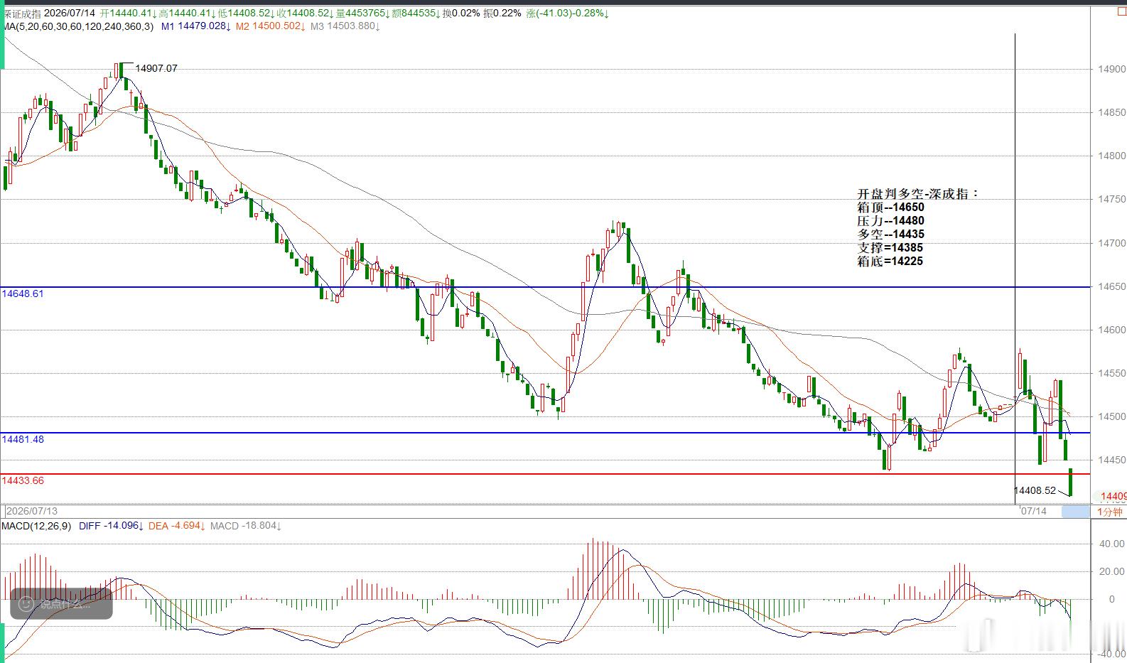This screenshot has height=663, width=1127.
Task: Click the DEA -4.694 value
Action: (x=177, y=526)
